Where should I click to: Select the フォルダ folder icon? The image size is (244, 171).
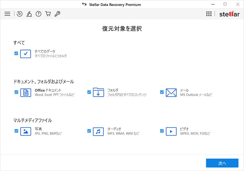coord(98,93)
